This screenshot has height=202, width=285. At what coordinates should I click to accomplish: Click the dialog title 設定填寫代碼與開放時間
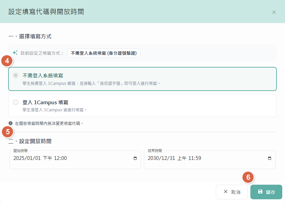(x=46, y=12)
